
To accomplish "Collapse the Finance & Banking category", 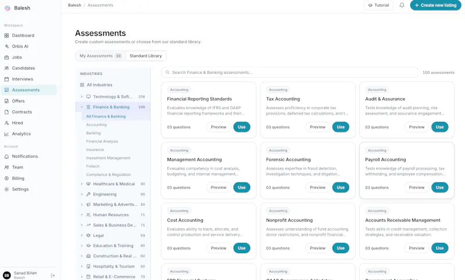I will 82,107.
